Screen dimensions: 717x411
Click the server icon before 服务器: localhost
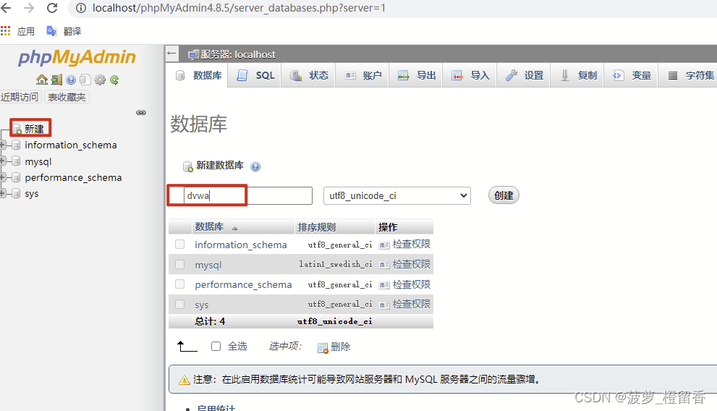pos(193,55)
